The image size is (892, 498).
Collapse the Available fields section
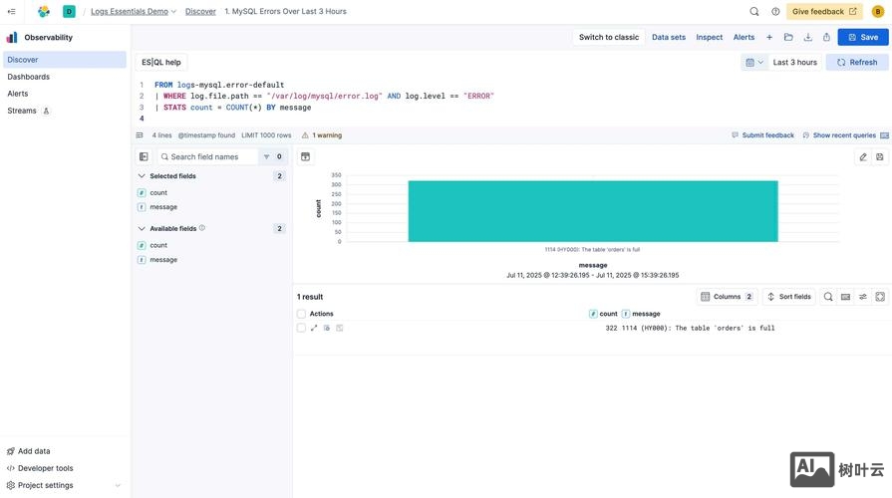tap(142, 228)
